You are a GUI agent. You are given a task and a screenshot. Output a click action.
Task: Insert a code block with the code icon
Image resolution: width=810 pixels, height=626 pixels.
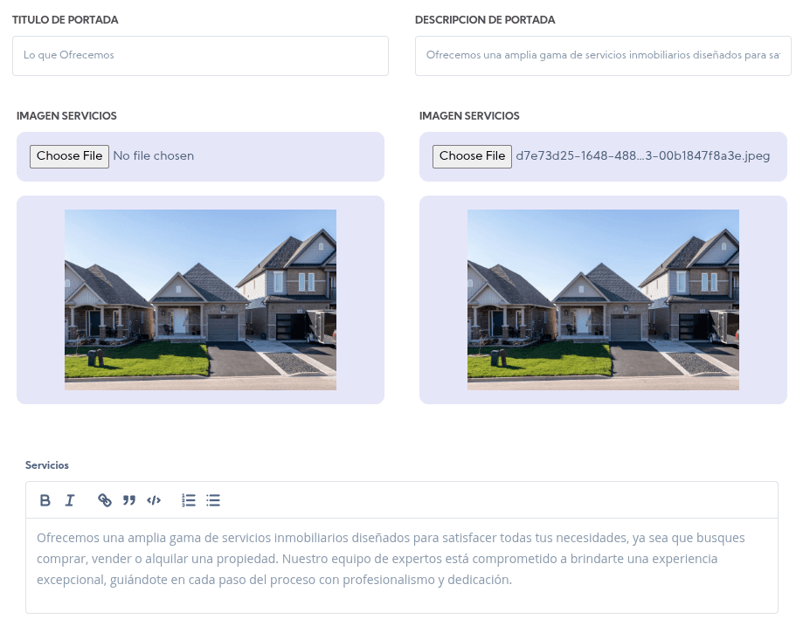click(154, 500)
